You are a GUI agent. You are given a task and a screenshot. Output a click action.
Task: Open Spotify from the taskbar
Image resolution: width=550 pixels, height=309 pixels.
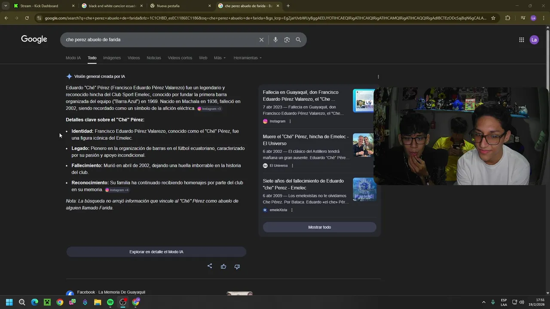110,302
